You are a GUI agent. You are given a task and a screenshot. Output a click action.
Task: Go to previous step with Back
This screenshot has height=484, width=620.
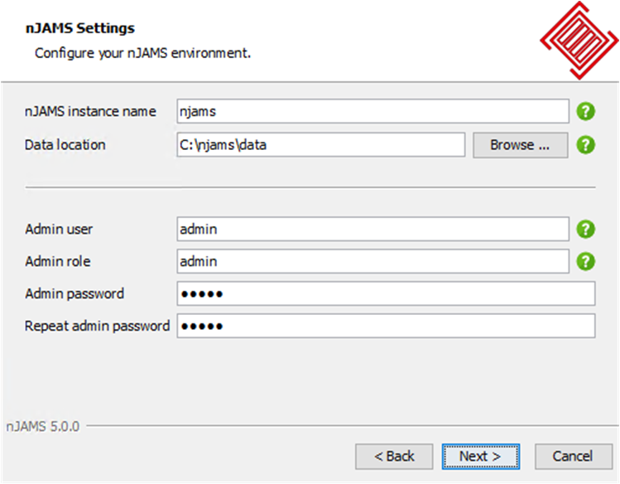(394, 457)
